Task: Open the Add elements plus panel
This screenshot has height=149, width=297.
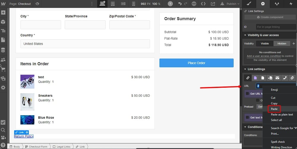Action: coord(3,13)
